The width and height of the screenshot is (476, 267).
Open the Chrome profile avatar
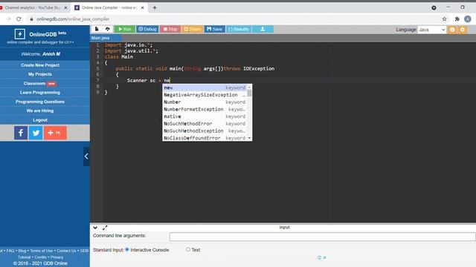(468, 19)
